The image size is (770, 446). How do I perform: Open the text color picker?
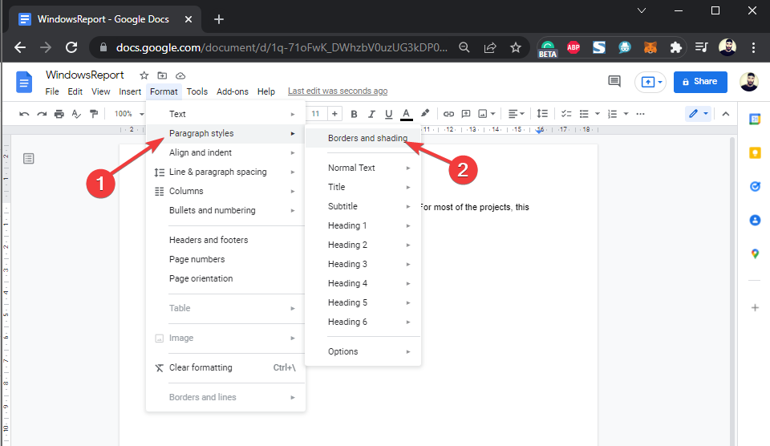[406, 114]
